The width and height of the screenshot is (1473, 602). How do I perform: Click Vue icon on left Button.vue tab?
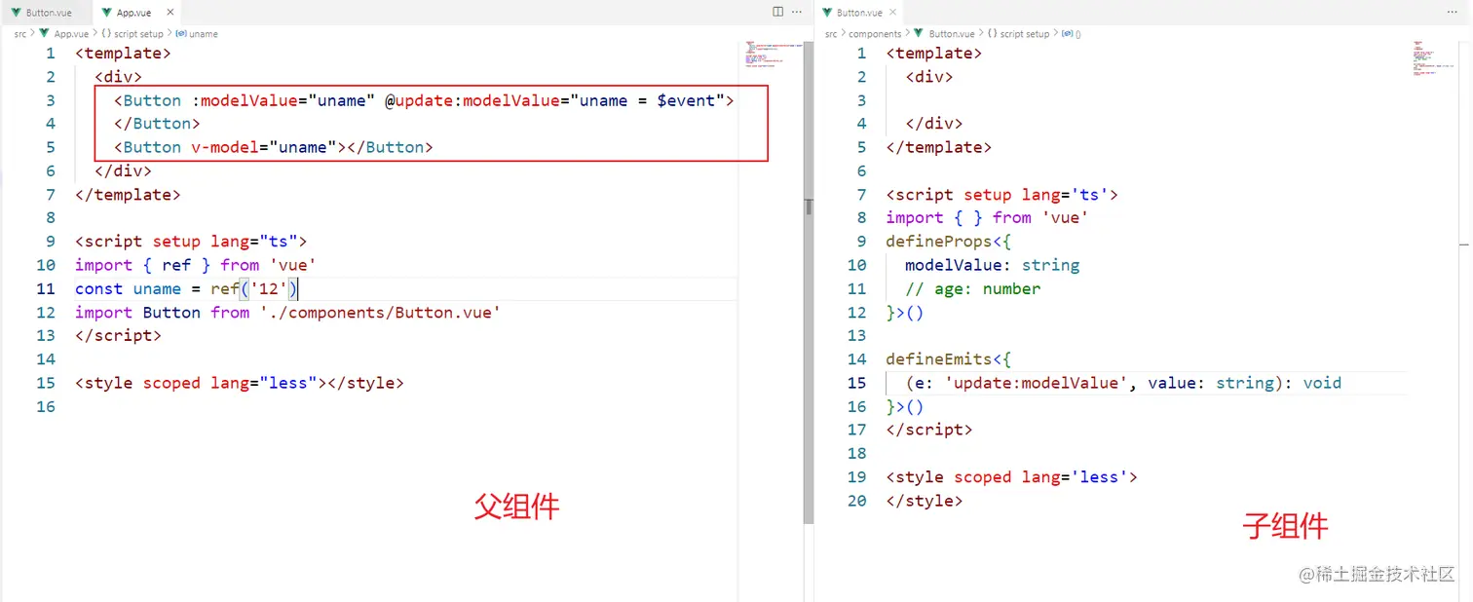[16, 13]
